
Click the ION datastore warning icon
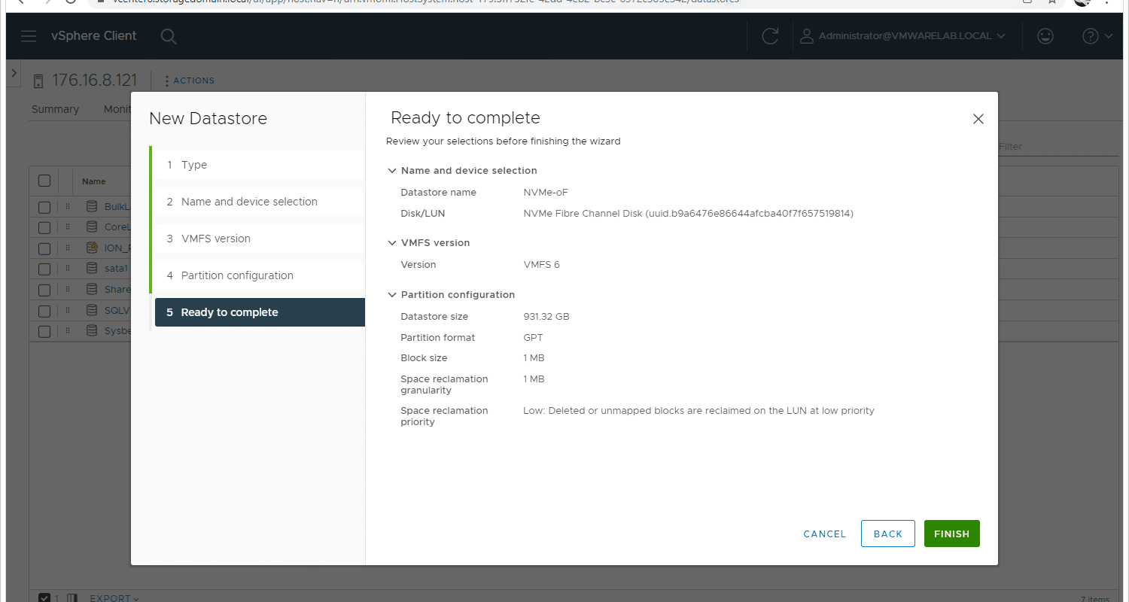(92, 248)
